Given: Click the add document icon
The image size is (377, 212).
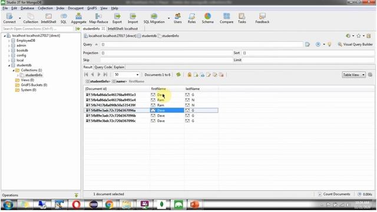Looking at the screenshot, I should pyautogui.click(x=196, y=75).
